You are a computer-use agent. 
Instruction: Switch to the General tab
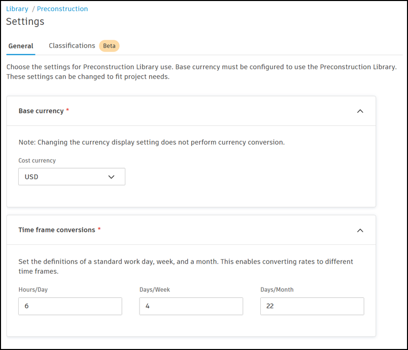[x=21, y=46]
